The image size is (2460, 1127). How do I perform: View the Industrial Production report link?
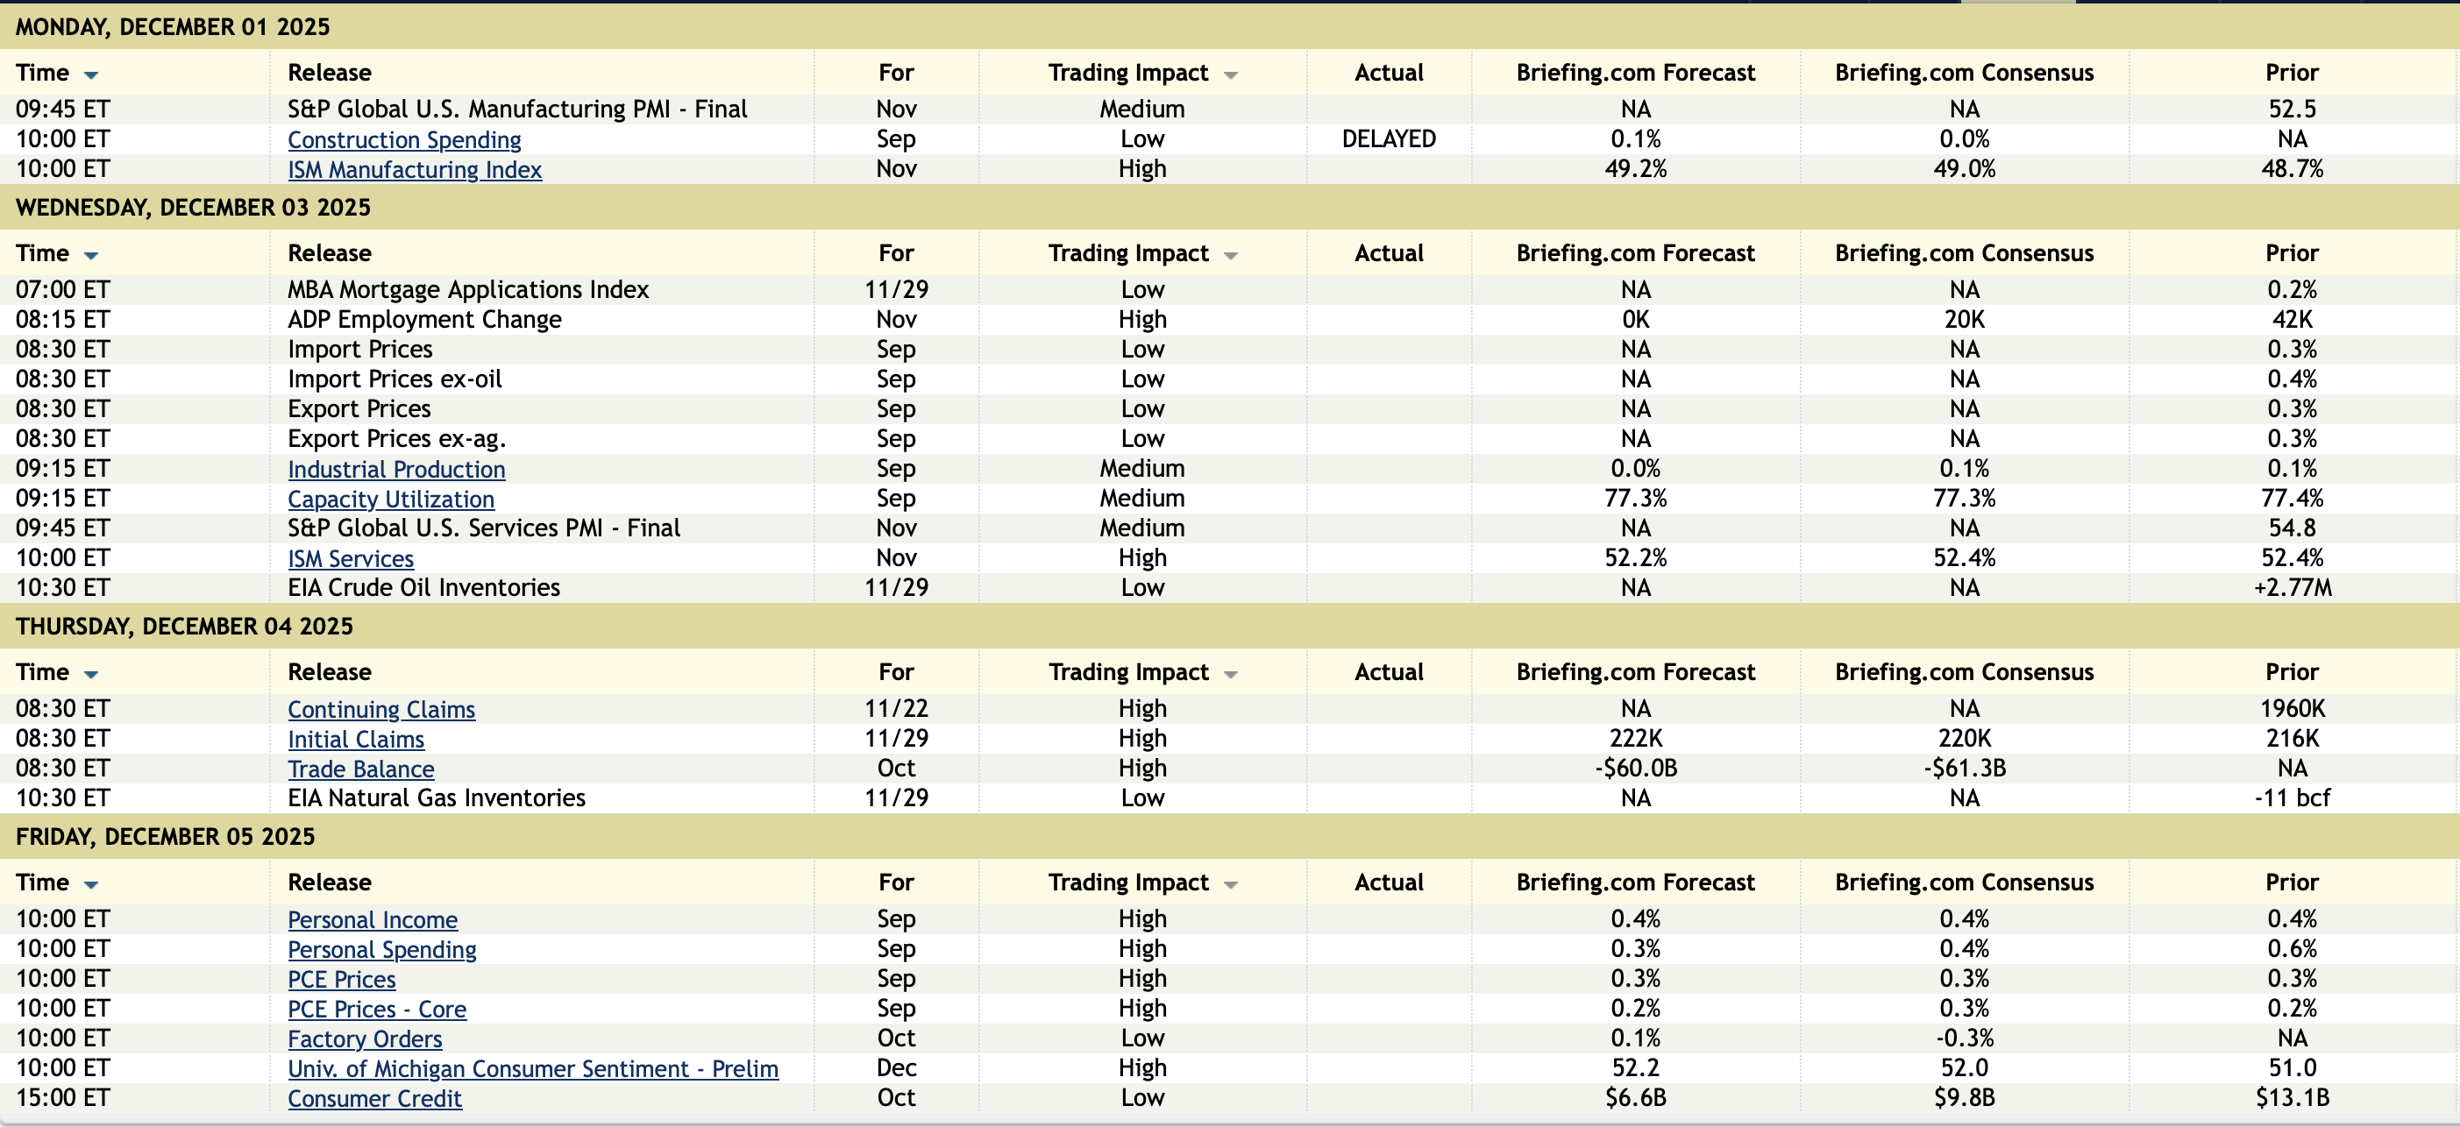[396, 470]
